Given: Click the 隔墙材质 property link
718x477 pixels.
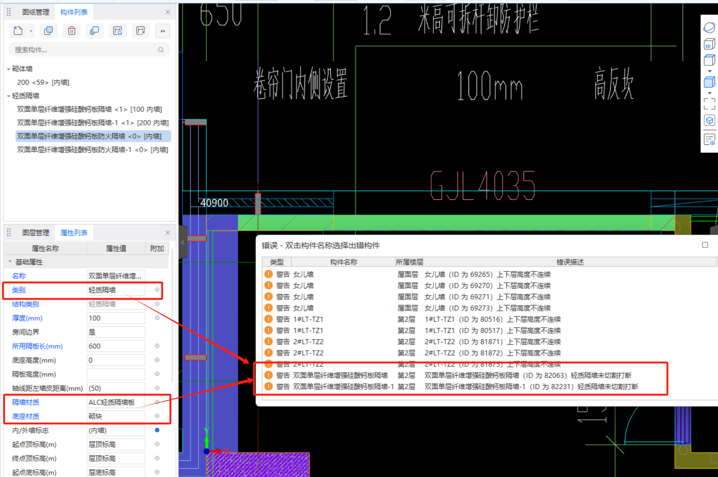Looking at the screenshot, I should (25, 402).
